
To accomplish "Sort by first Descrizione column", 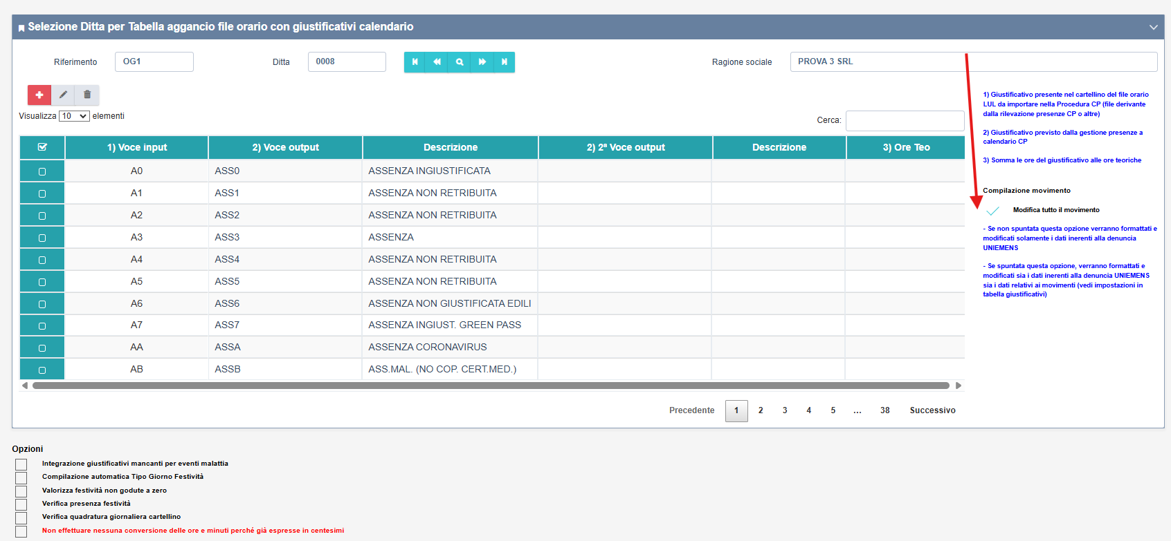I will (x=451, y=147).
